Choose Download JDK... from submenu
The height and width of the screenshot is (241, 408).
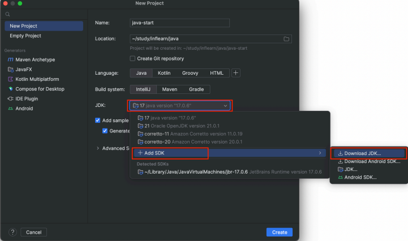pyautogui.click(x=369, y=153)
